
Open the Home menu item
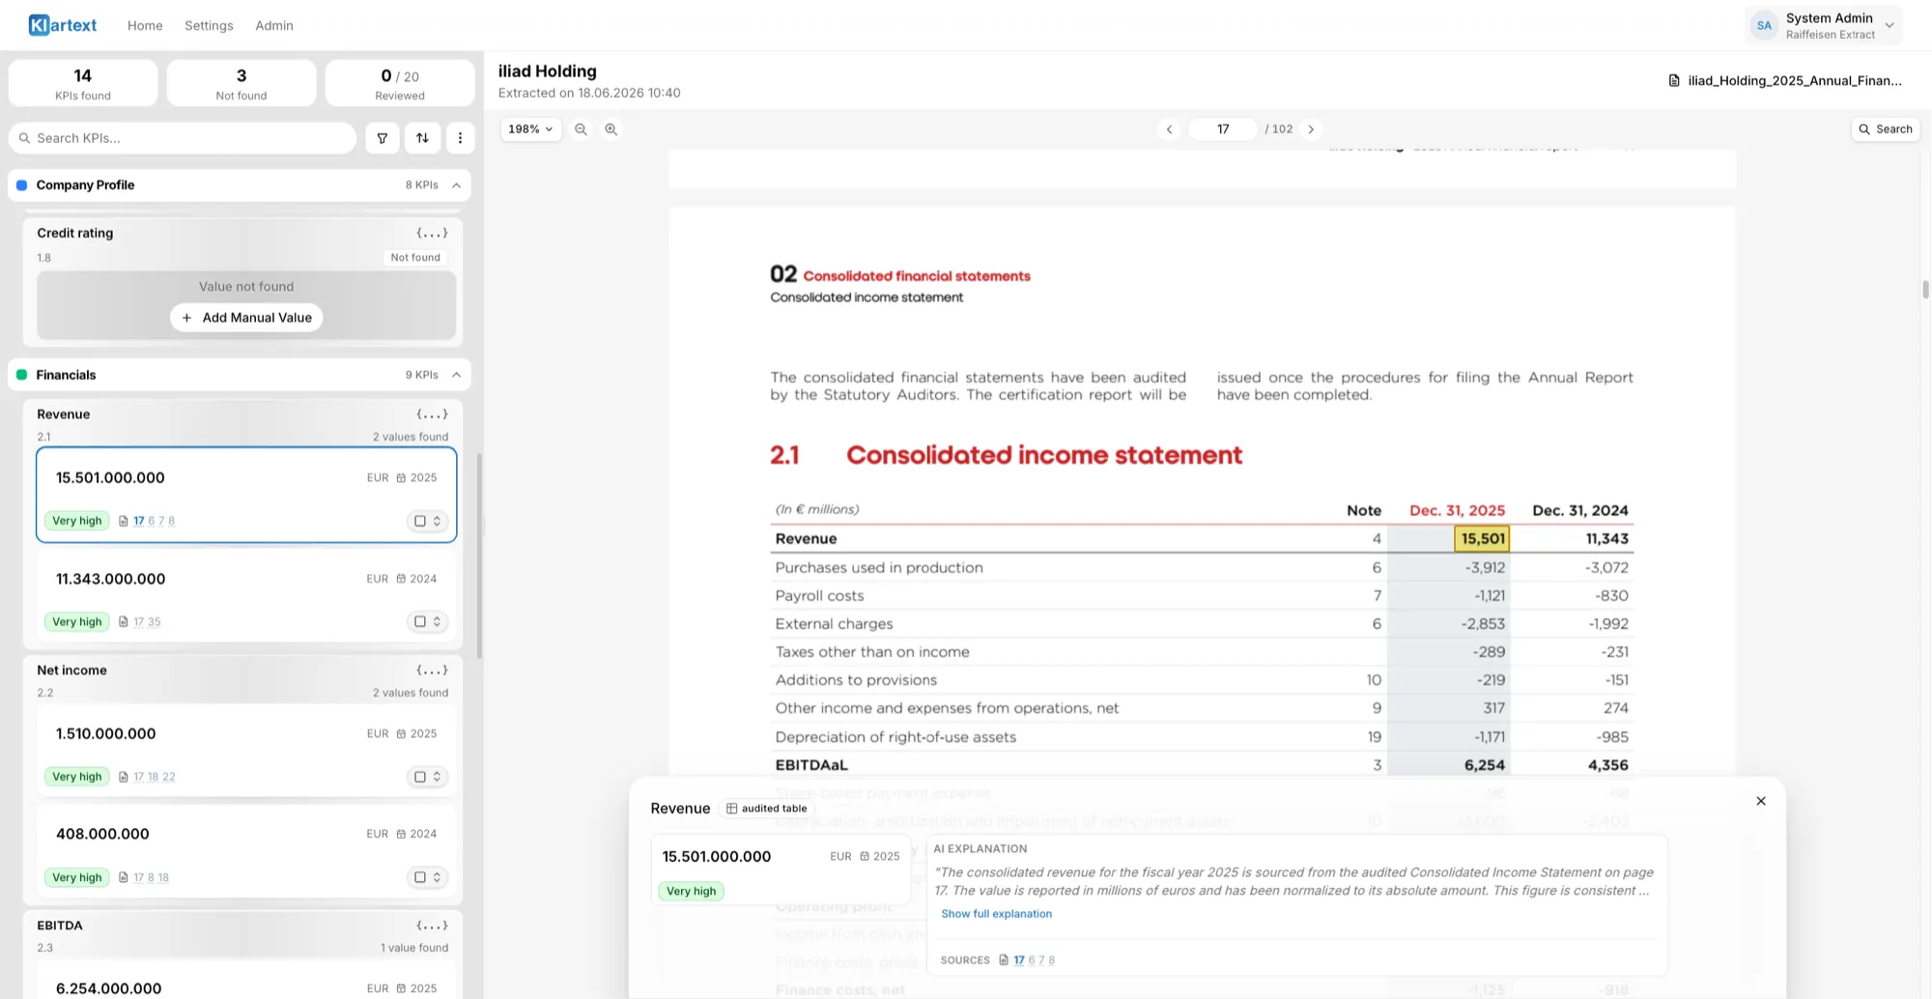145,25
